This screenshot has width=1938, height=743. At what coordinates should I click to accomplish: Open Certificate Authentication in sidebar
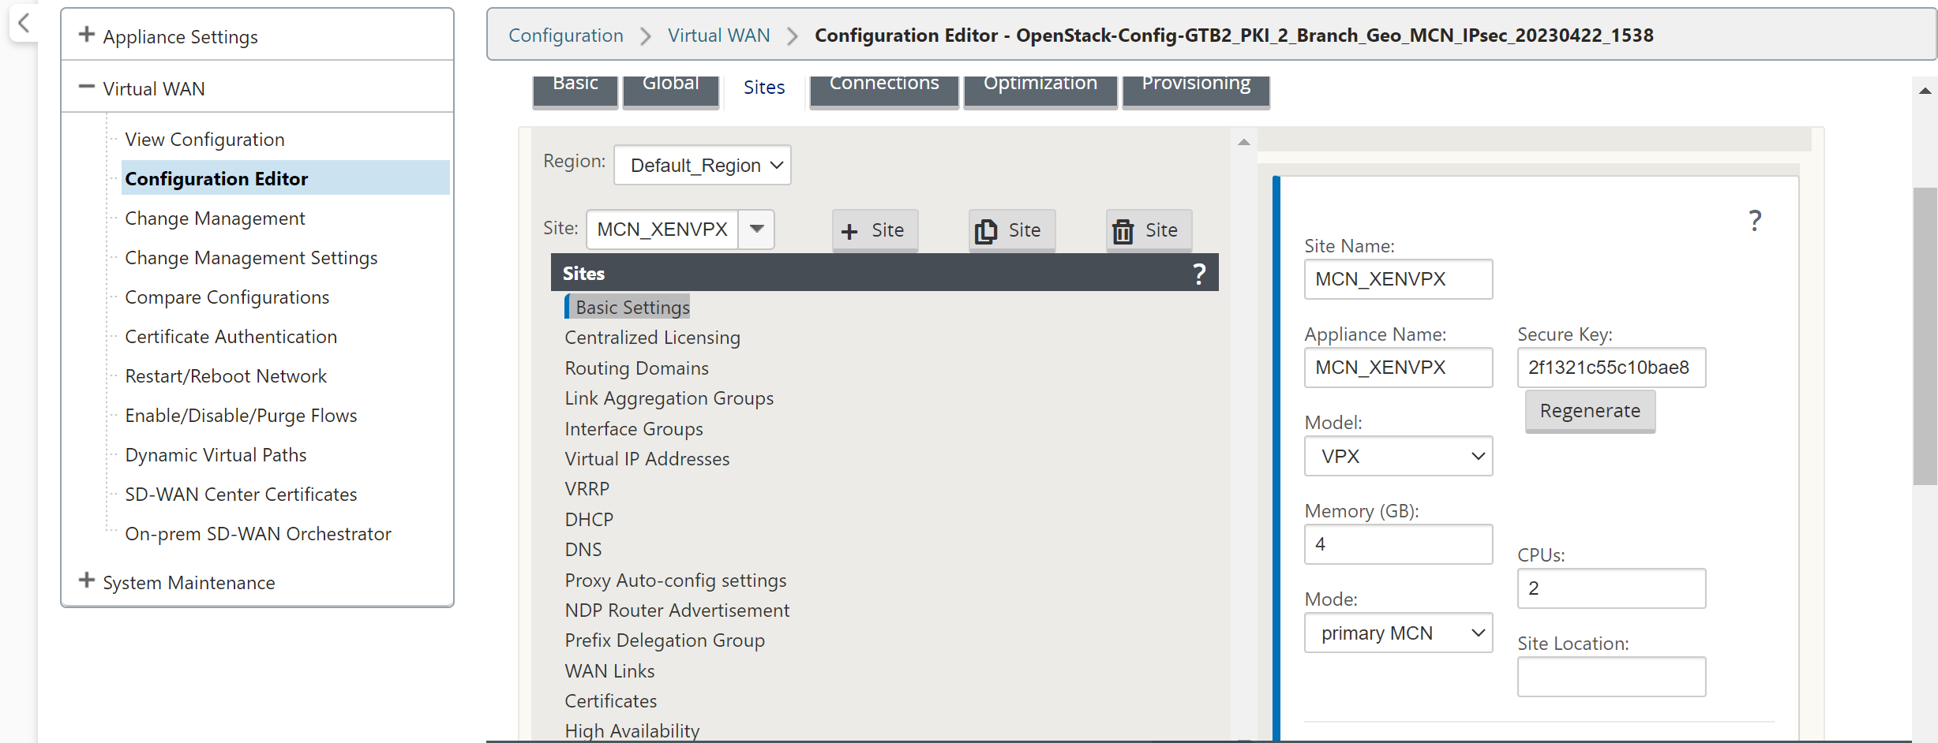coord(231,337)
